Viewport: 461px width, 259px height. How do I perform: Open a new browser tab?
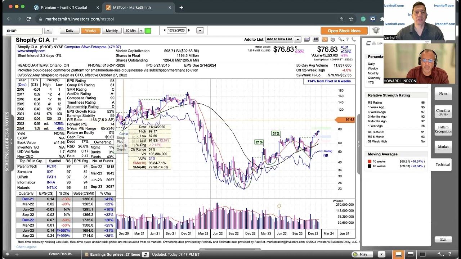(x=181, y=7)
